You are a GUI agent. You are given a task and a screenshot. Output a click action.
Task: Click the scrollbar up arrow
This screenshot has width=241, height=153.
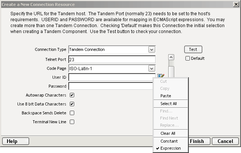(171, 57)
